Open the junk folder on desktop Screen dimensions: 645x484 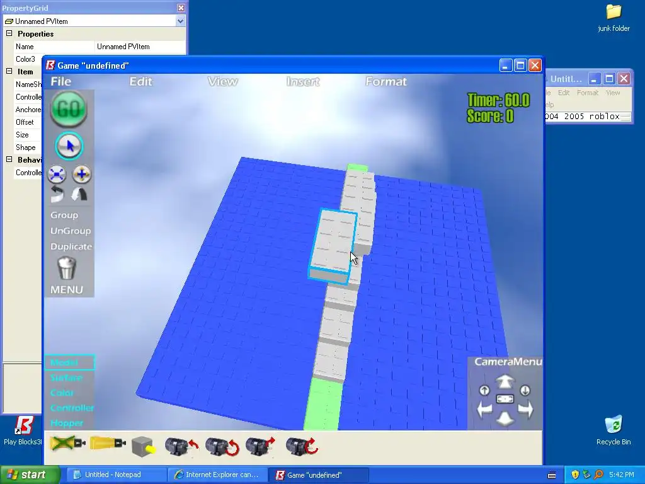pyautogui.click(x=614, y=18)
